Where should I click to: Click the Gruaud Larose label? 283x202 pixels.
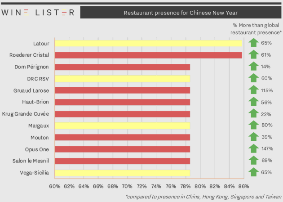31,90
